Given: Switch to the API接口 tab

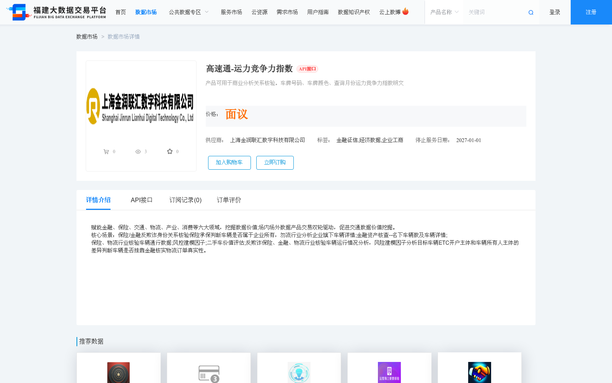Looking at the screenshot, I should click(142, 200).
